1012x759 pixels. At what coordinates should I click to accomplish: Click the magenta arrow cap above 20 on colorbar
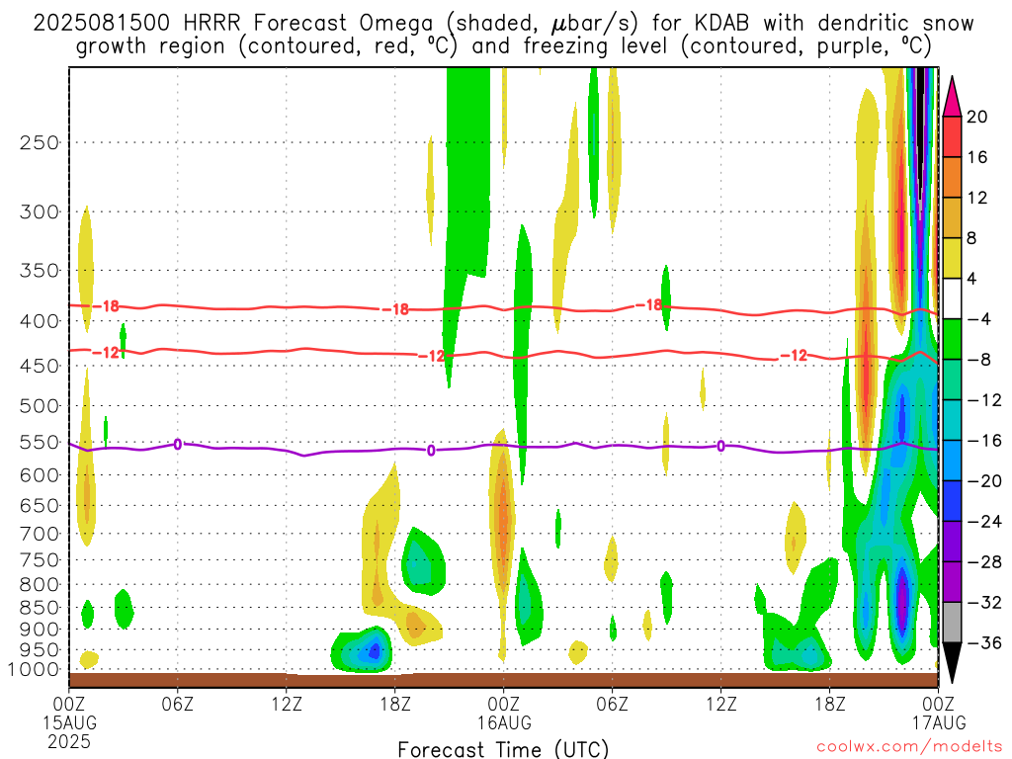pyautogui.click(x=952, y=96)
